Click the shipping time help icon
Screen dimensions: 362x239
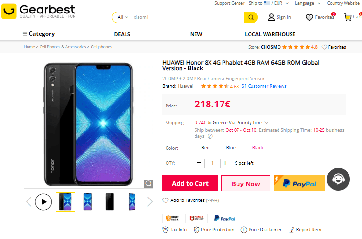[x=210, y=136]
